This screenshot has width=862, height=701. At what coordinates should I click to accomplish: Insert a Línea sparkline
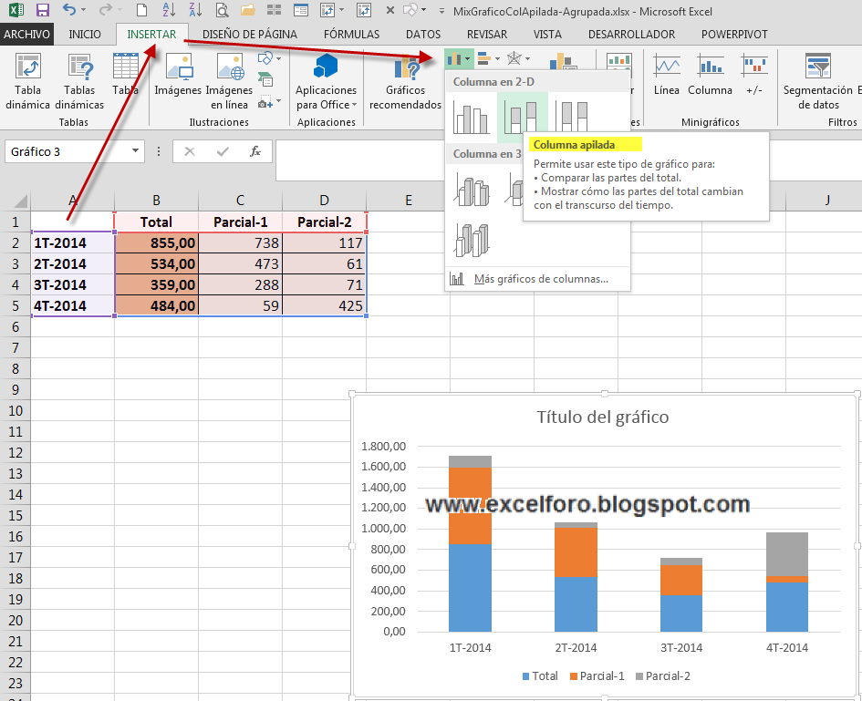[x=666, y=75]
